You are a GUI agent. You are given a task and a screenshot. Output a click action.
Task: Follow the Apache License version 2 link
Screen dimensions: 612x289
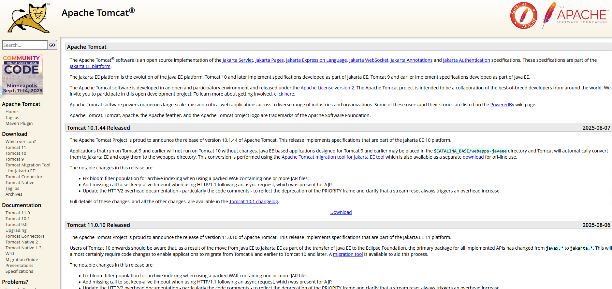point(327,88)
